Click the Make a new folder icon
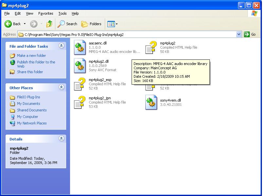Viewport: 275px width, 196px height. point(12,56)
